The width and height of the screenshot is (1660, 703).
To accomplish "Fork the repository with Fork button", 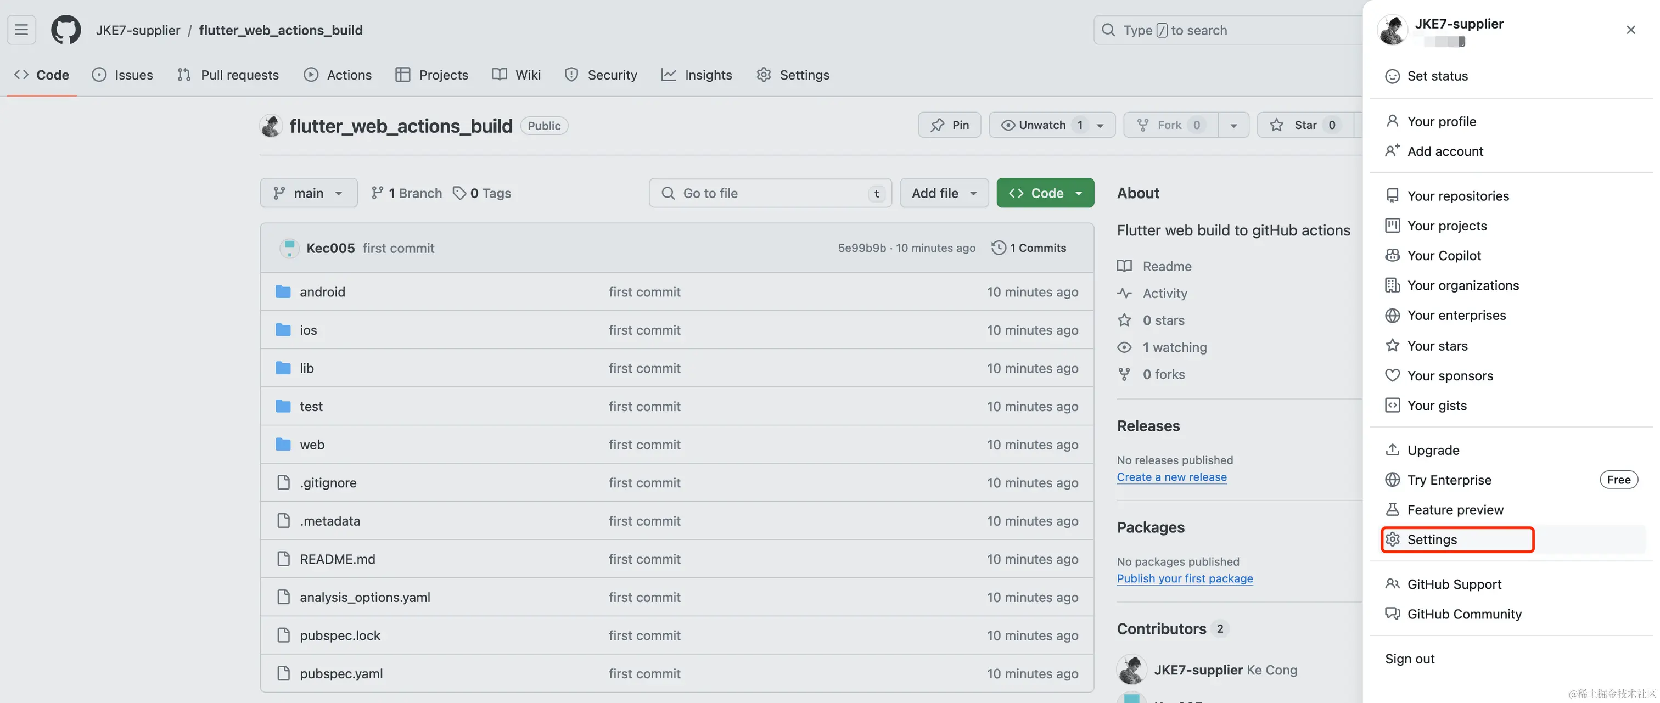I will pos(1170,125).
